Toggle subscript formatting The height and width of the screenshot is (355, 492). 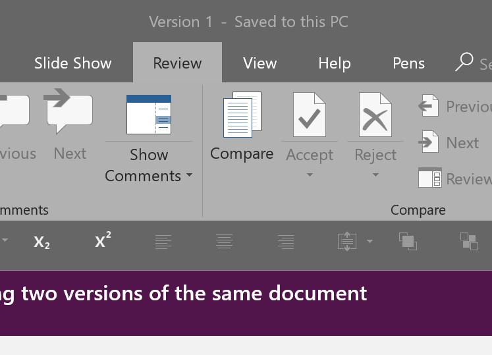[41, 242]
